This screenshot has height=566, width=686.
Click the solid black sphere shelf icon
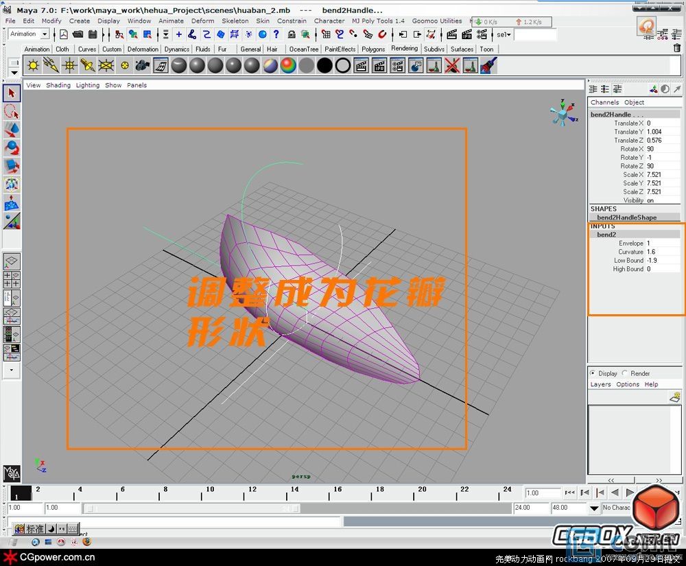[324, 66]
